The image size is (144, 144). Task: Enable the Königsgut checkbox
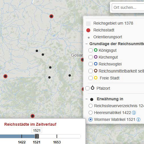click(91, 50)
